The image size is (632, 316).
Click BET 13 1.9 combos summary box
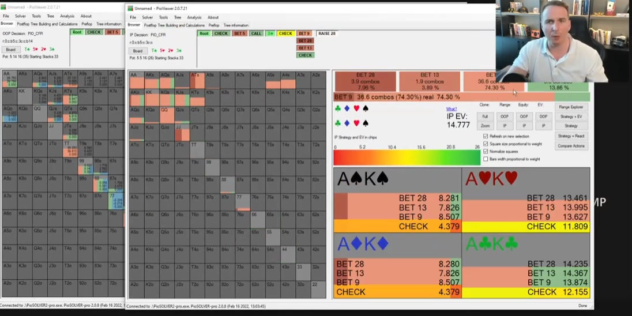point(430,81)
